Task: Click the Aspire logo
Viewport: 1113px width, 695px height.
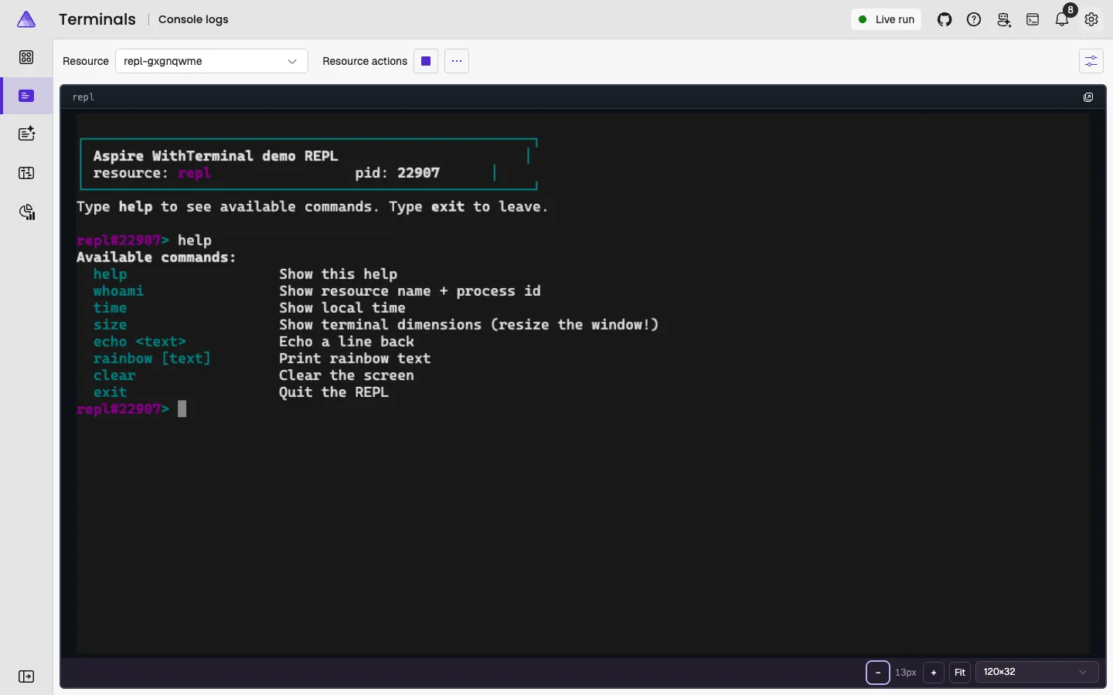Action: point(26,19)
